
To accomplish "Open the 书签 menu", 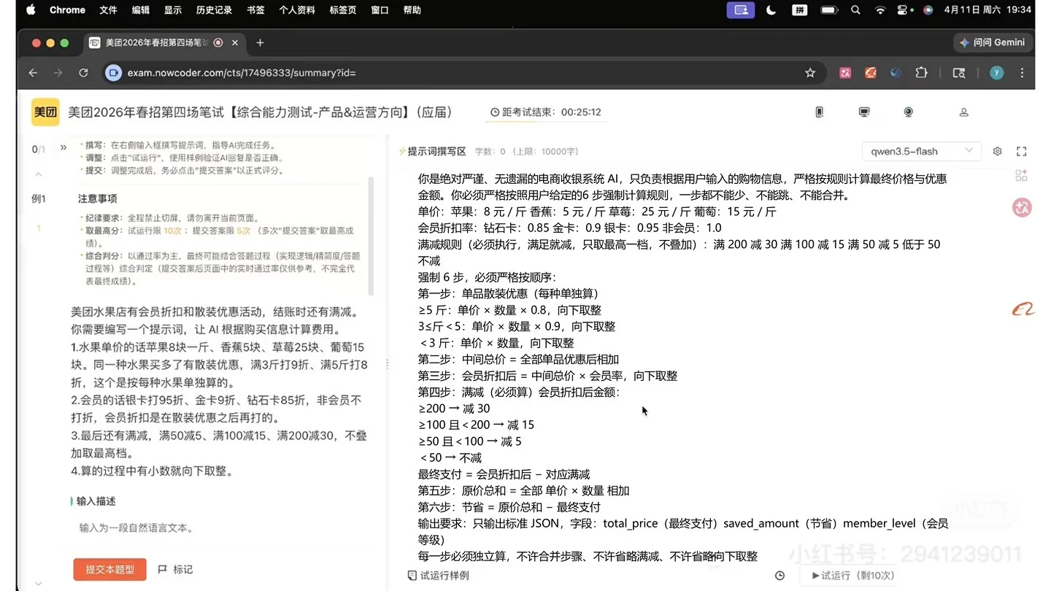I will coord(255,10).
